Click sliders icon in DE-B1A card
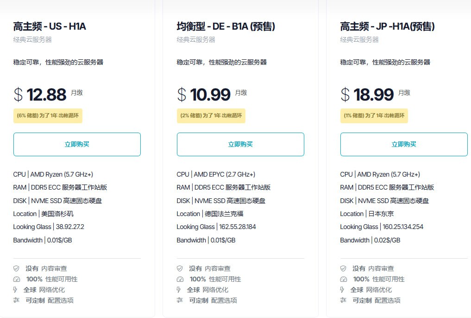Image resolution: width=471 pixels, height=318 pixels. tap(180, 300)
